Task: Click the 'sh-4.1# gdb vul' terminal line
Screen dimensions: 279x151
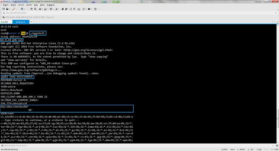Action: (x=12, y=40)
